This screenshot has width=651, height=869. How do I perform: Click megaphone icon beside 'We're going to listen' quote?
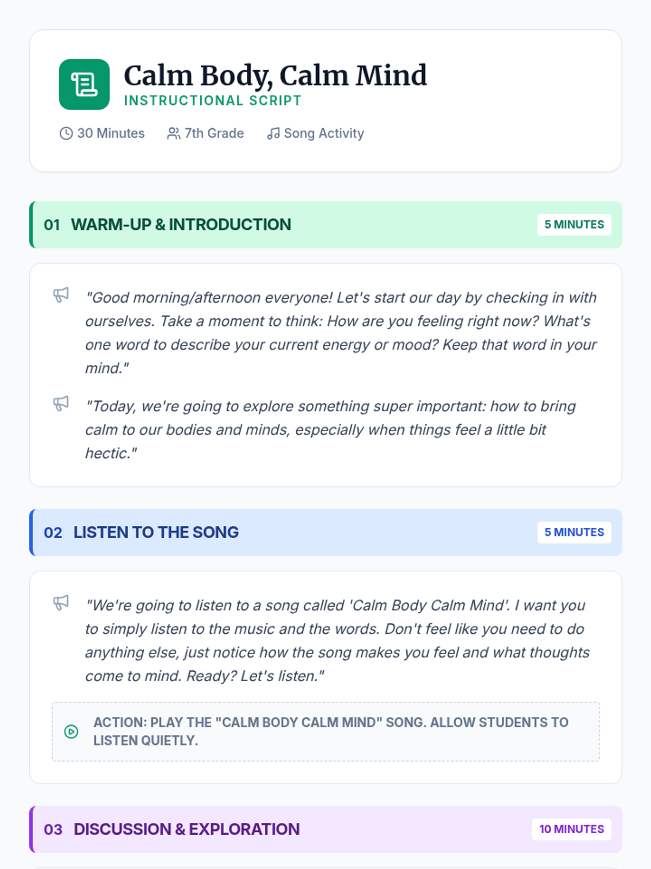click(61, 603)
